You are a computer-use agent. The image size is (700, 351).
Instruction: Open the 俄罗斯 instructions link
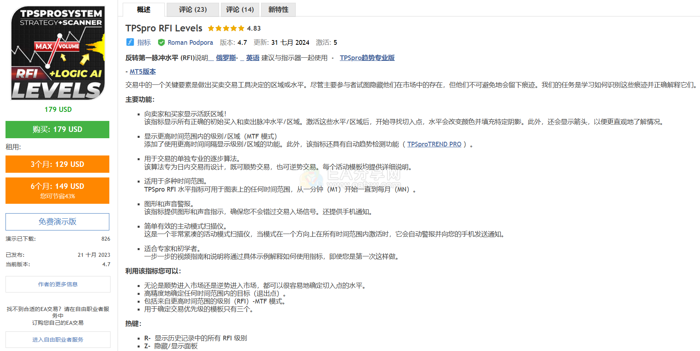pos(226,58)
